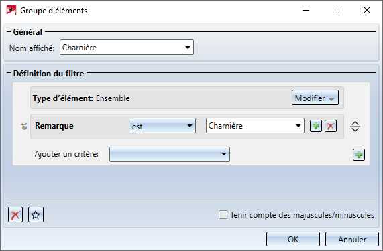Click the Annuler button
383x251 pixels.
352,240
